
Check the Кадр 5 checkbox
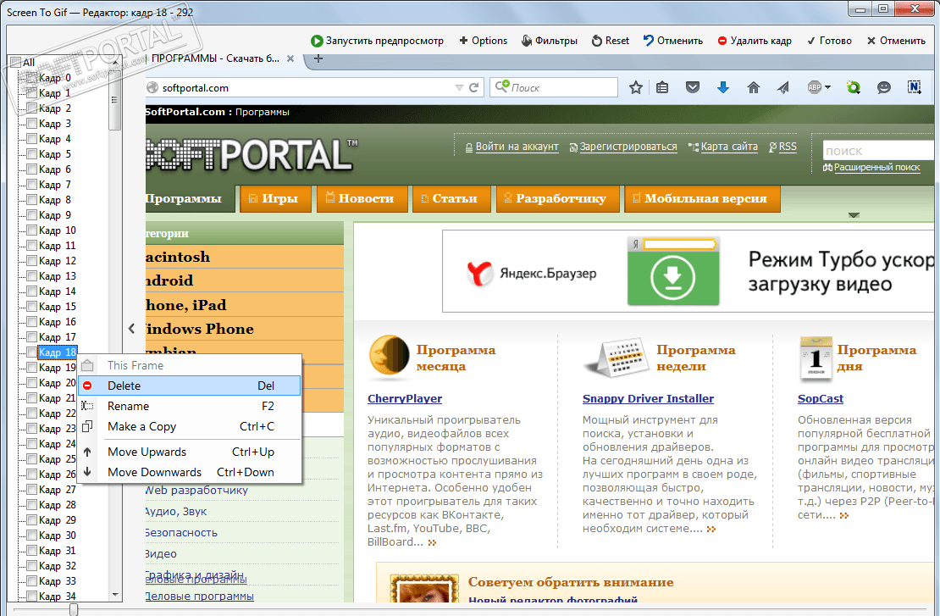click(x=32, y=154)
